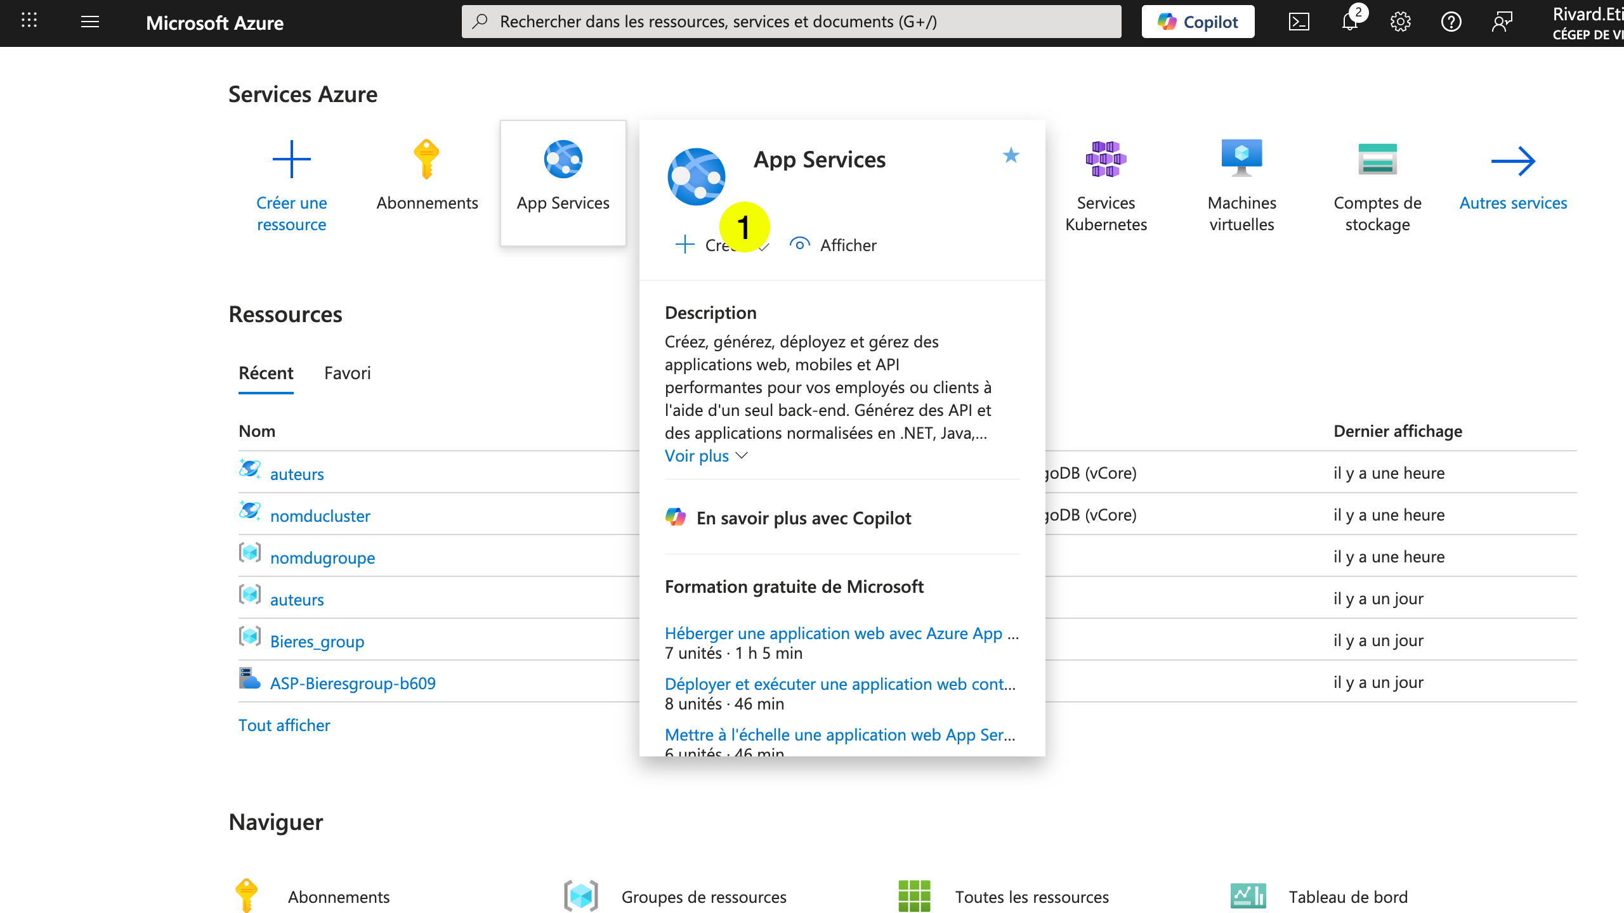
Task: Open the notifications bell
Action: [x=1349, y=23]
